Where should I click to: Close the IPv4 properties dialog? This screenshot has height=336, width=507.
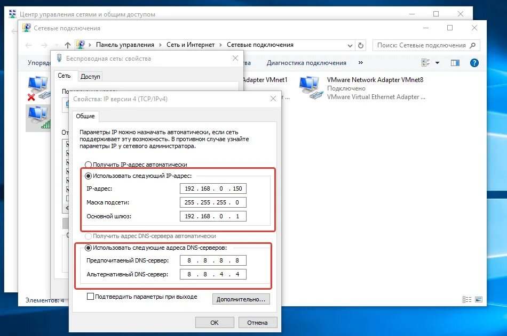tap(273, 99)
